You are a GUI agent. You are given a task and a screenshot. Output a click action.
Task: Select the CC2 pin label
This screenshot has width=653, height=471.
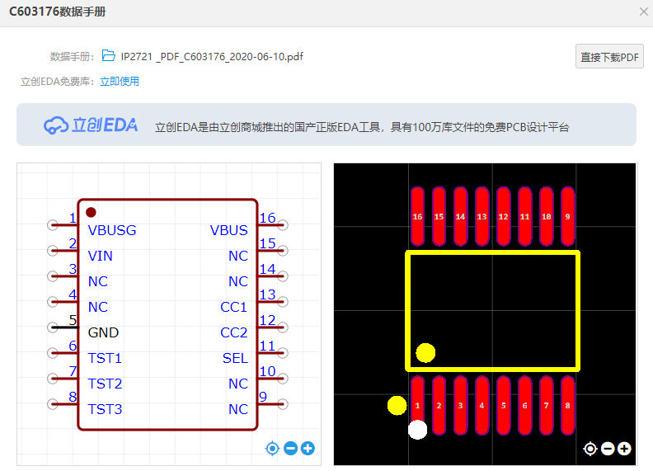(233, 332)
